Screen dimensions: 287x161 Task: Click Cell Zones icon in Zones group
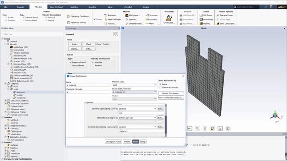pos(201,15)
